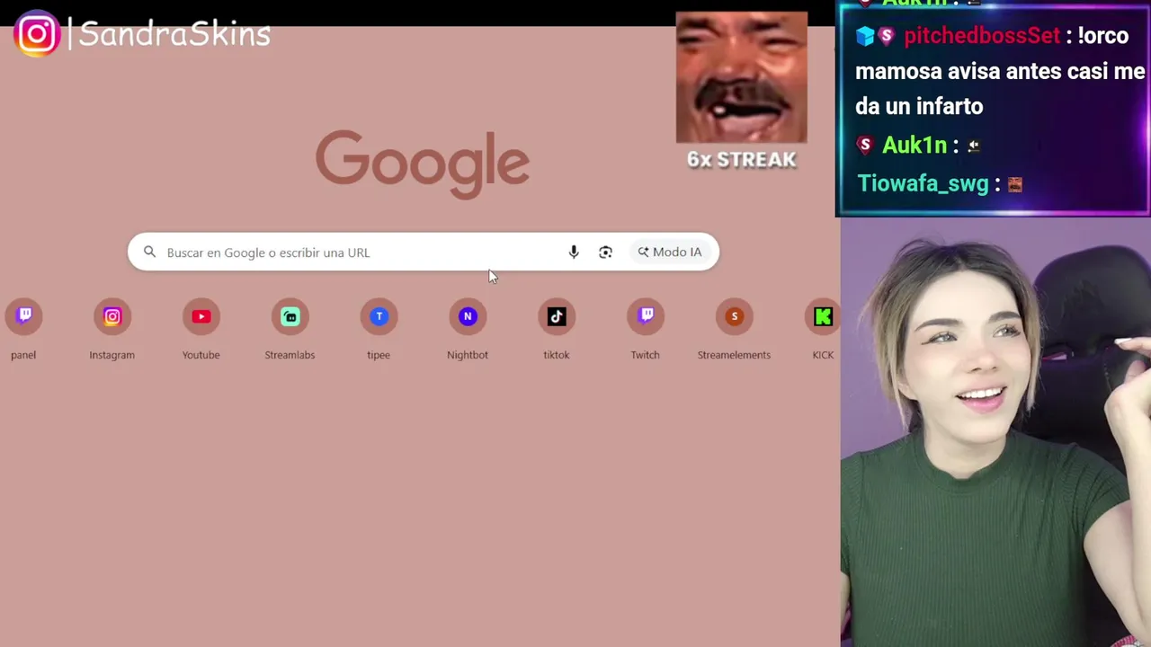Open the tiktok shortcut tile

pyautogui.click(x=557, y=329)
